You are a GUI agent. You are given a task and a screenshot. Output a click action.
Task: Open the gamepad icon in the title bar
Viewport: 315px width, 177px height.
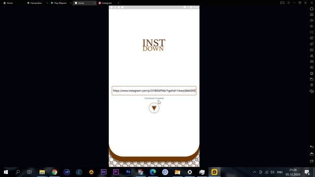point(282,3)
